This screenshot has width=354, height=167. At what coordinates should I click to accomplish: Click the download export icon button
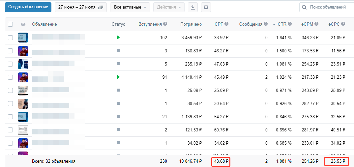click(192, 7)
